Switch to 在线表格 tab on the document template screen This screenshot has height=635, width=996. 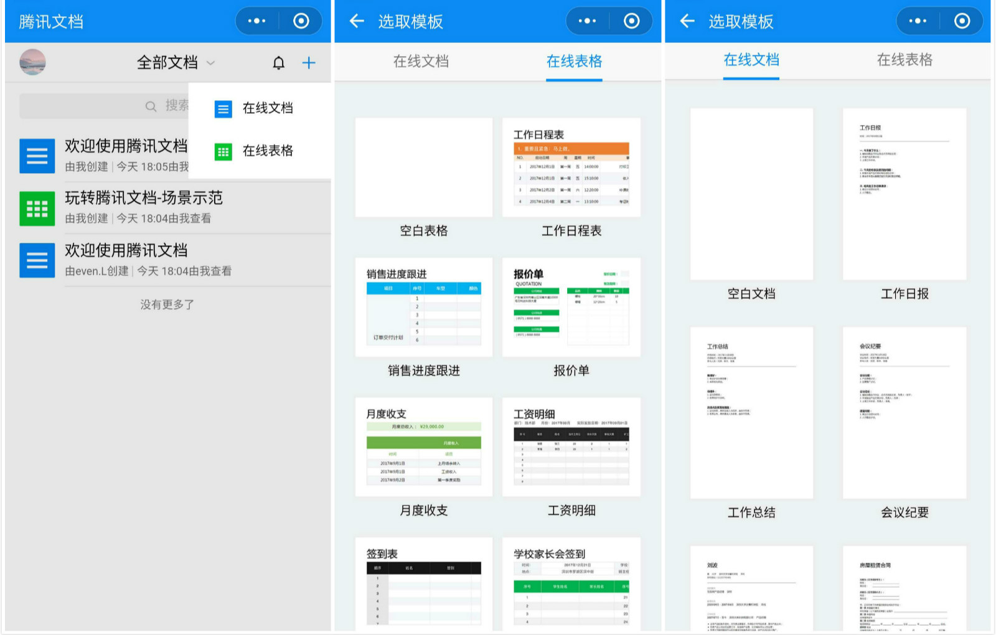[904, 60]
